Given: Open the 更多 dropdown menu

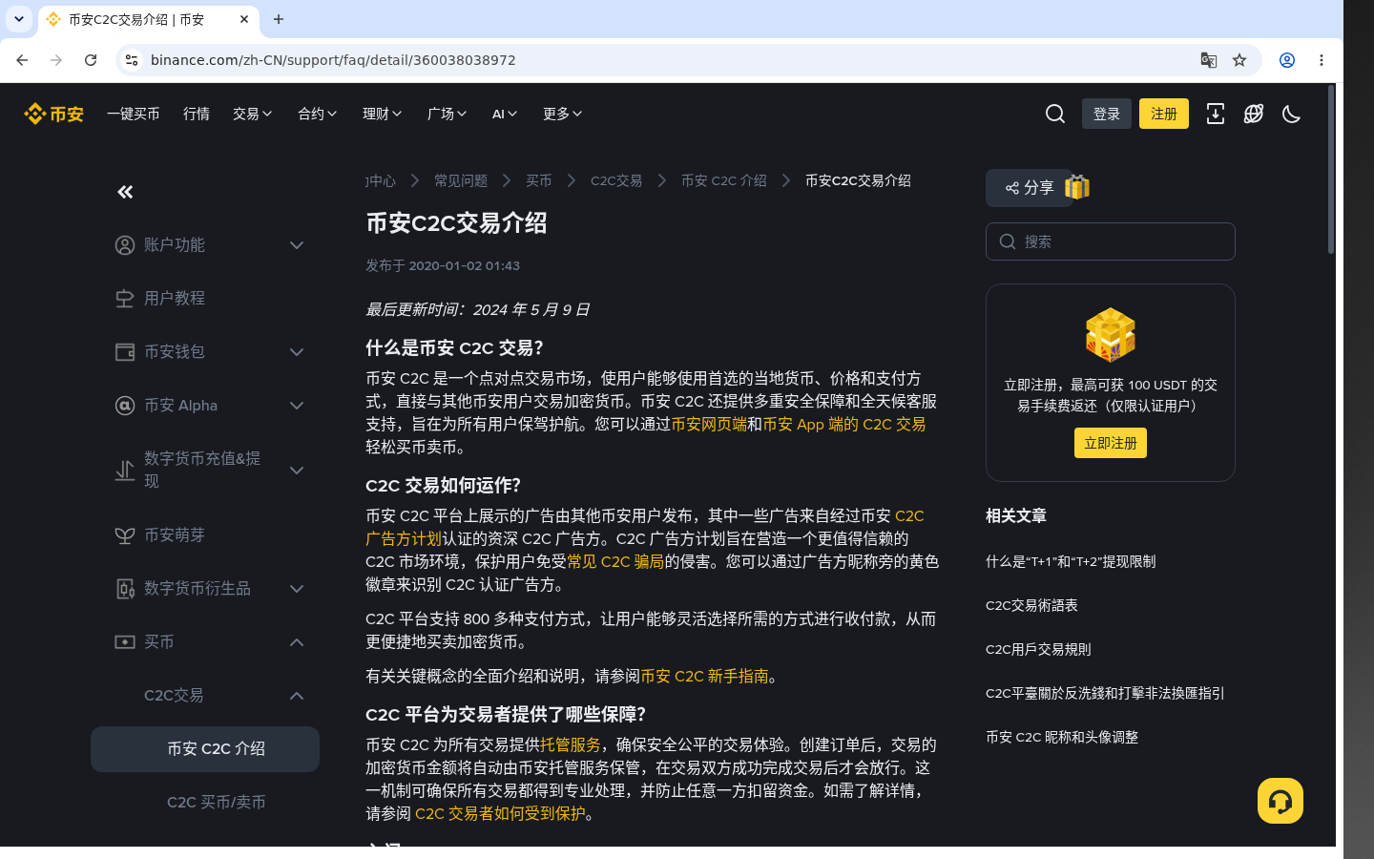Looking at the screenshot, I should tap(563, 114).
